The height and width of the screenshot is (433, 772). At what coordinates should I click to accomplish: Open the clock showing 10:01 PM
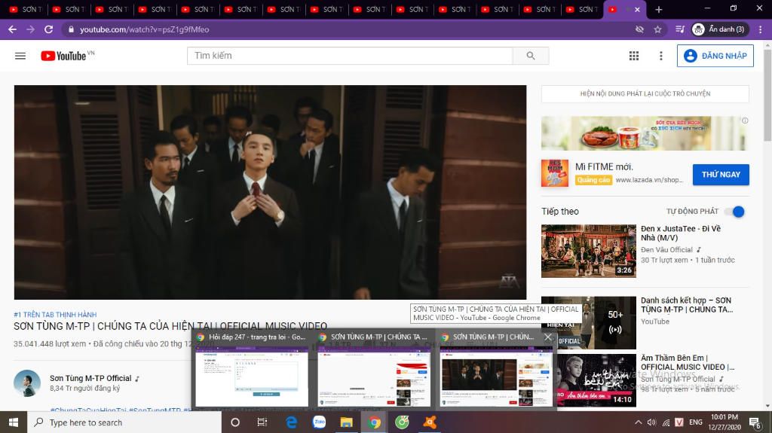(x=725, y=422)
